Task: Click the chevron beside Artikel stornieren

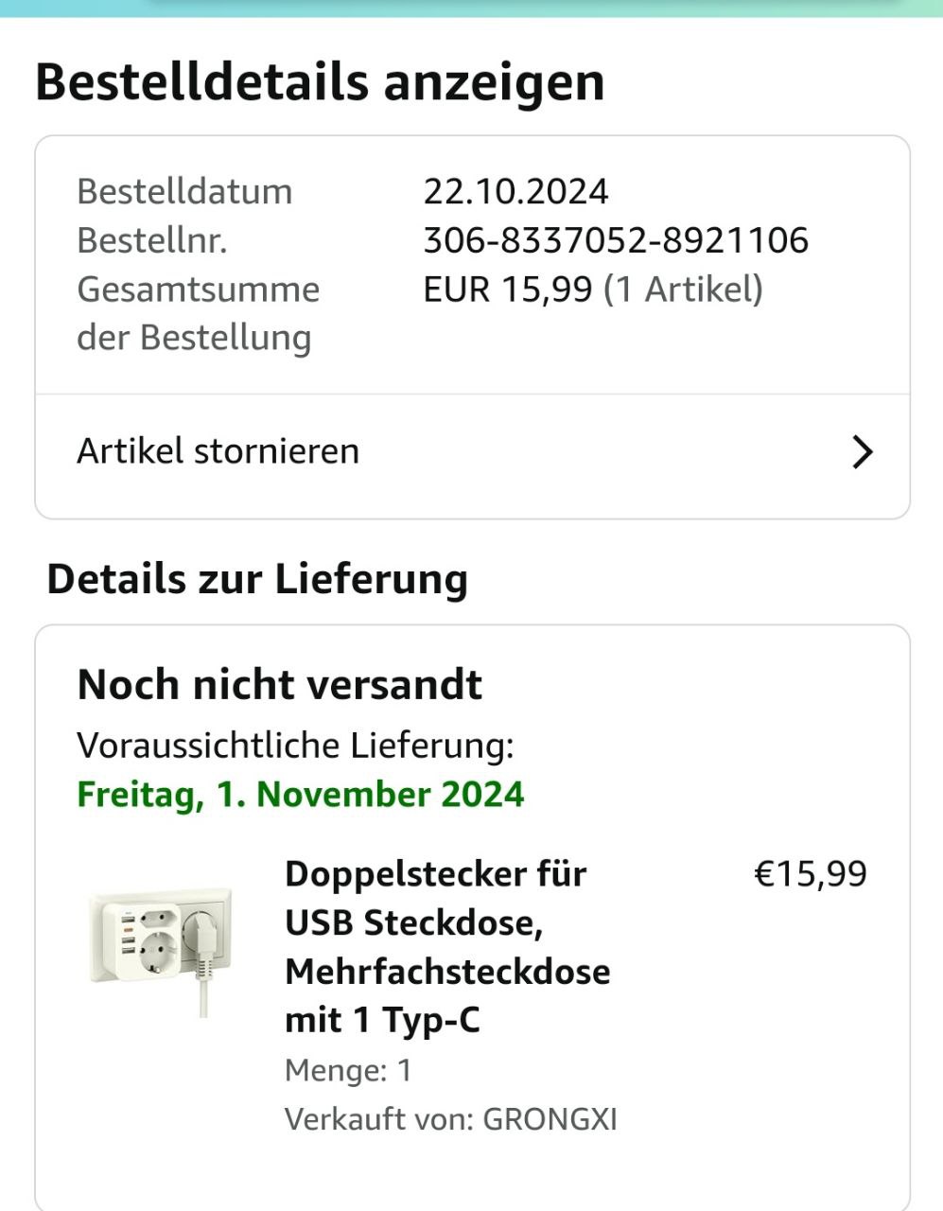Action: pyautogui.click(x=862, y=452)
